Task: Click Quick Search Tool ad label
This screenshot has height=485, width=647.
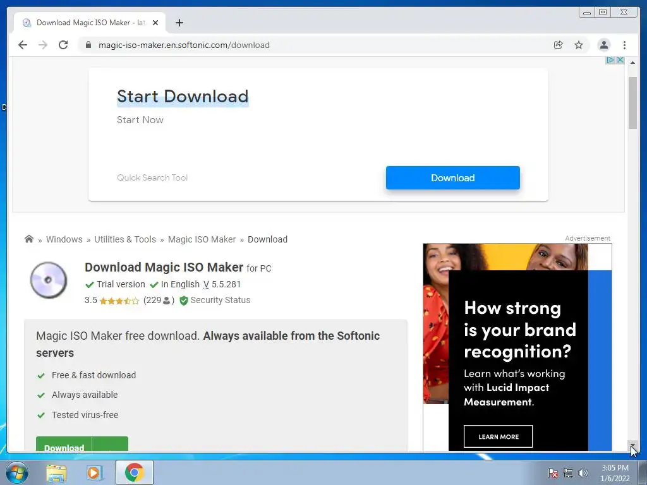Action: (152, 177)
